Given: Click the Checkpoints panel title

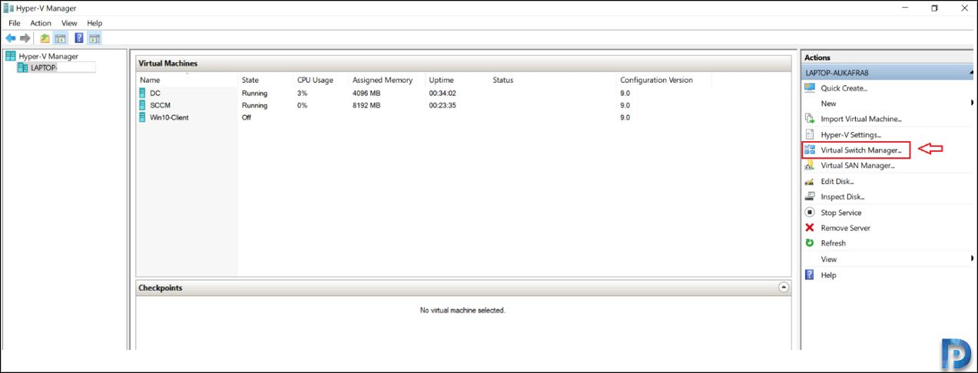Looking at the screenshot, I should pyautogui.click(x=160, y=288).
